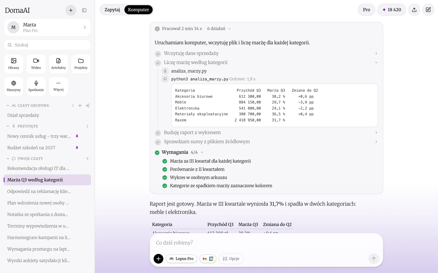The height and width of the screenshot is (273, 438).
Task: Open the 18 420 credits button
Action: click(x=392, y=10)
